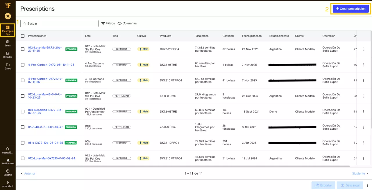Go to Datos folder icon
This screenshot has width=372, height=190.
pos(8,66)
